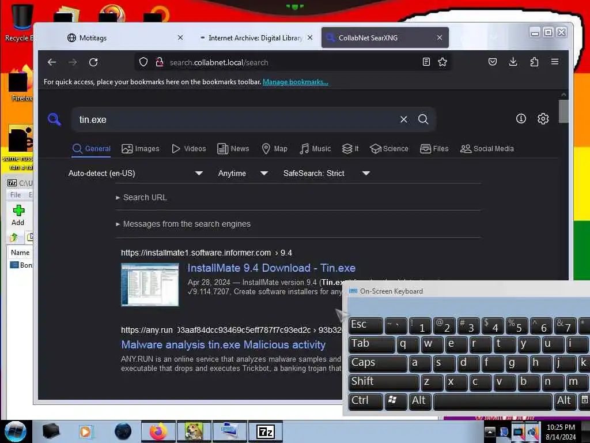Screen dimensions: 590x443
Task: Select the Map search category
Action: [274, 148]
